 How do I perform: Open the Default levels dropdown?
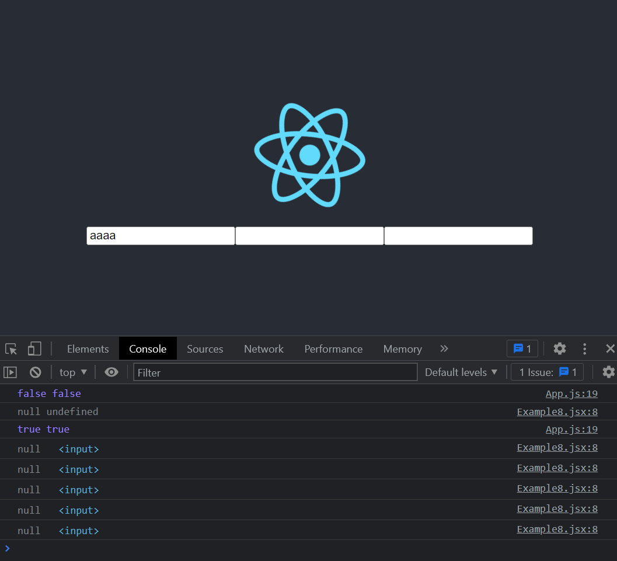(x=461, y=372)
